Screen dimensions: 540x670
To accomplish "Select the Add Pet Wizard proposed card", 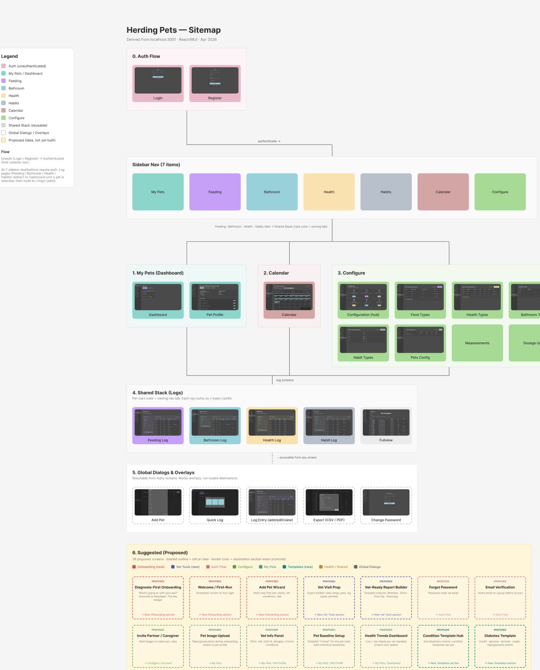I will (272, 598).
